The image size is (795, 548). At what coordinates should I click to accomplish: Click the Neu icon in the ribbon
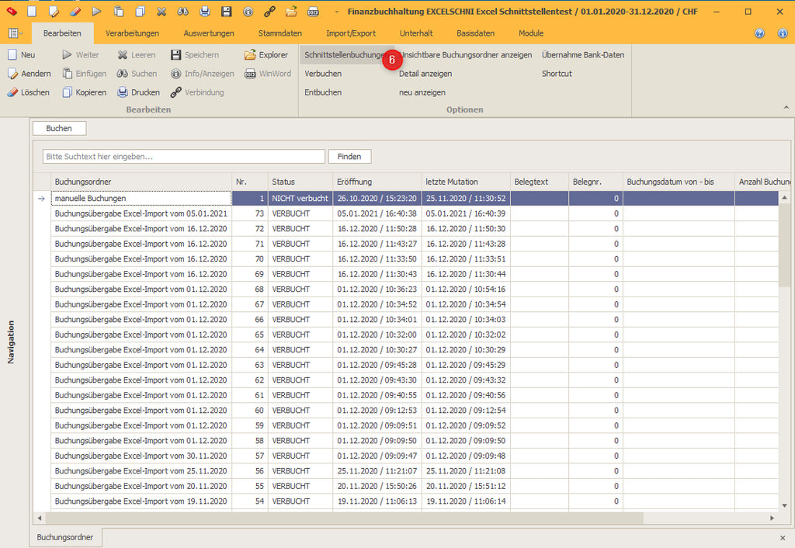tap(12, 55)
